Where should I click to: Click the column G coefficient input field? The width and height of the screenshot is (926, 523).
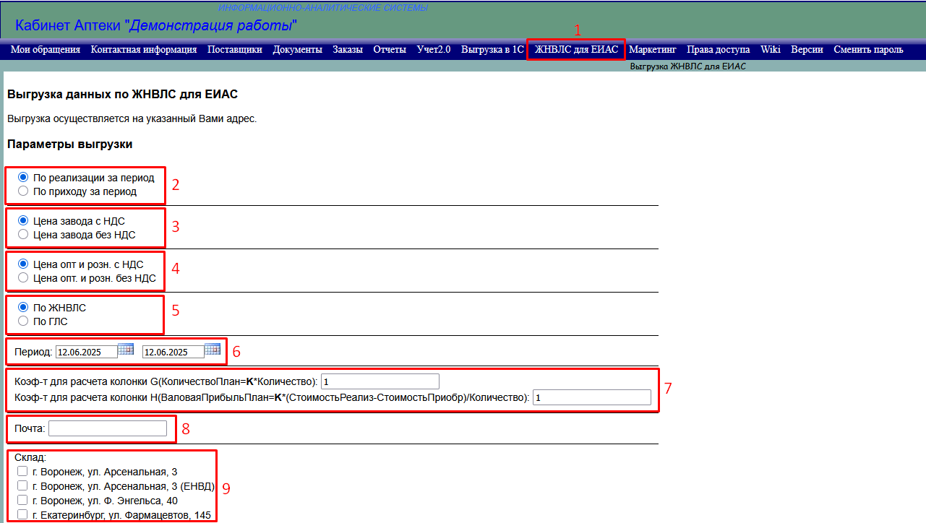pyautogui.click(x=380, y=381)
